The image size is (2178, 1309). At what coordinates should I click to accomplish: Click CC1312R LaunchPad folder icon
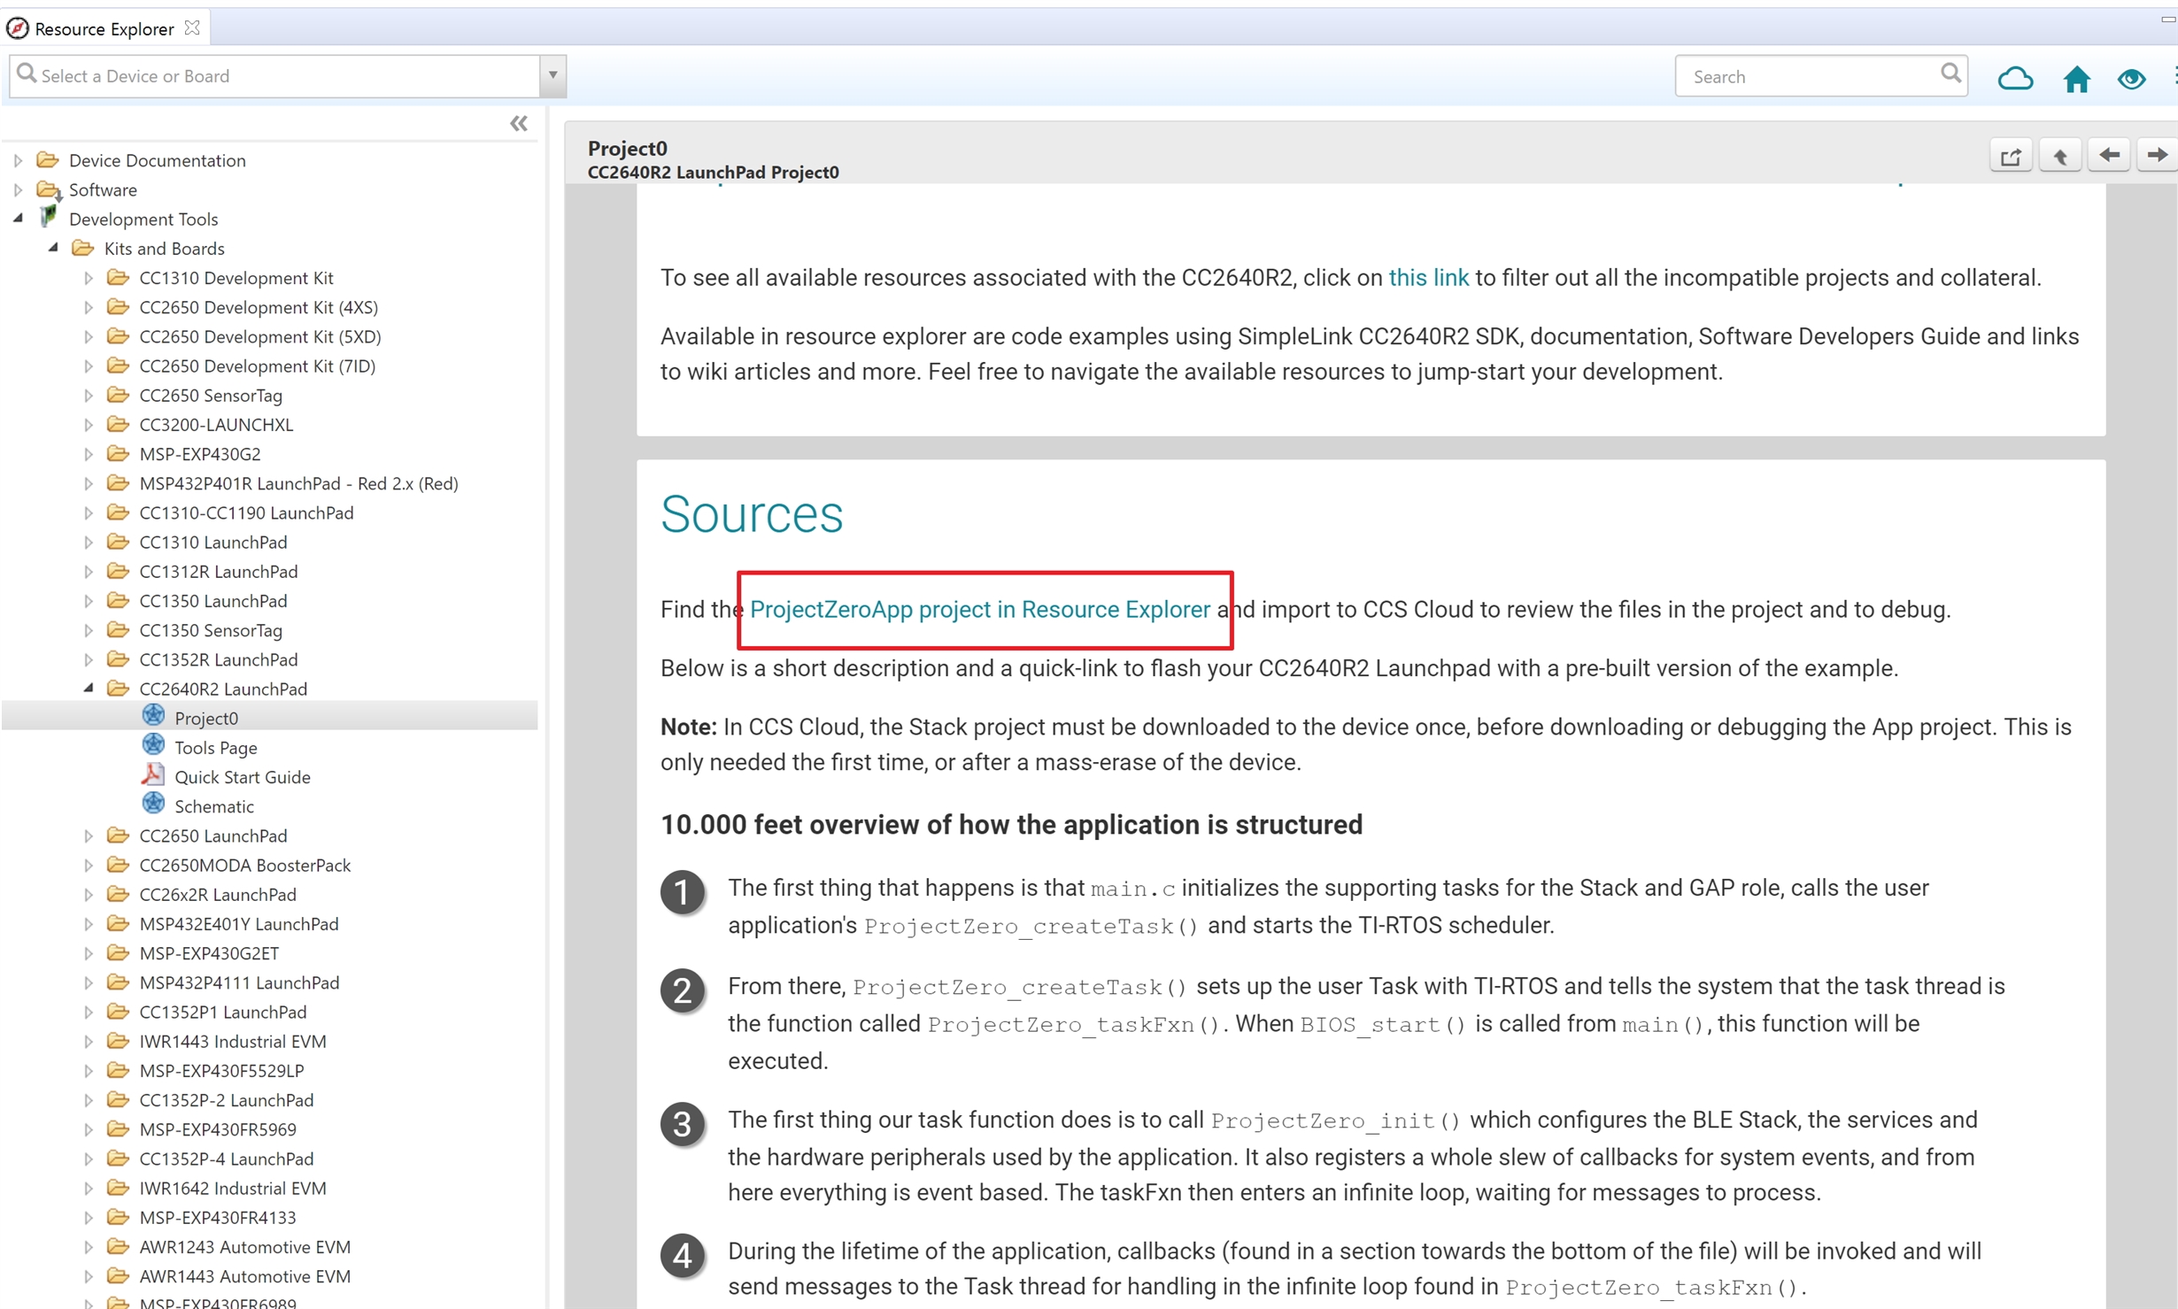pyautogui.click(x=118, y=570)
